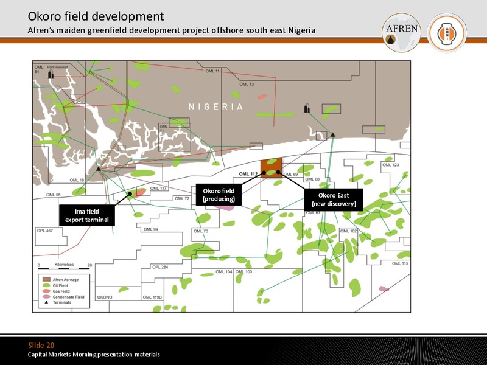
Task: Click the OML 18 label
Action: (x=77, y=180)
